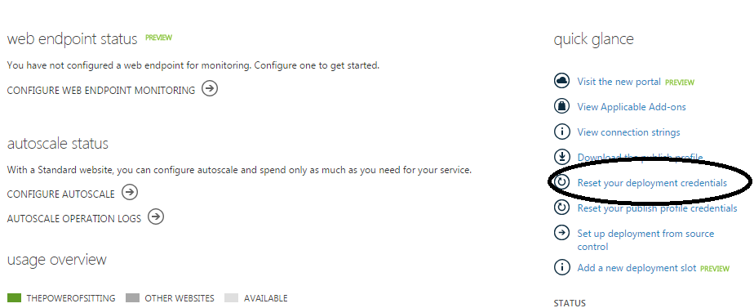
Task: Click the Add a new deployment slot link
Action: 636,268
